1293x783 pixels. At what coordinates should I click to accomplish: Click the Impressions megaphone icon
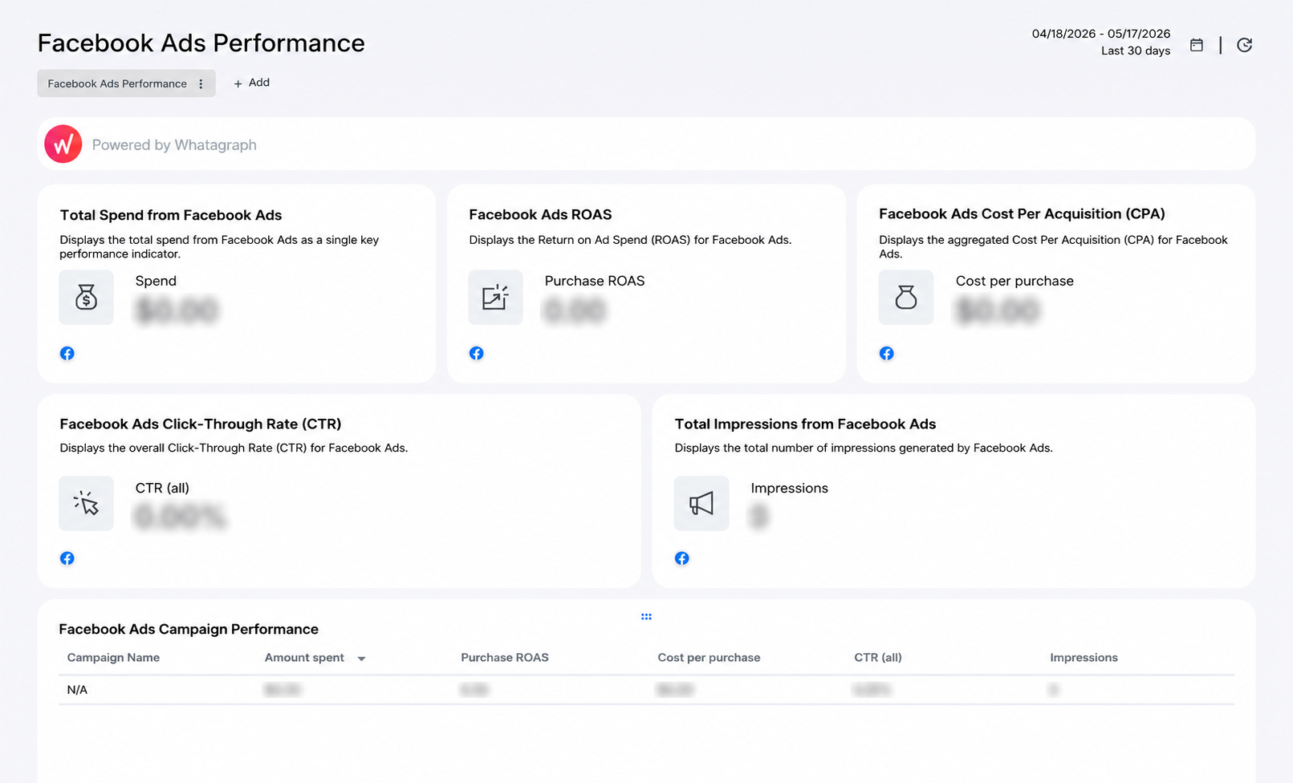point(701,504)
